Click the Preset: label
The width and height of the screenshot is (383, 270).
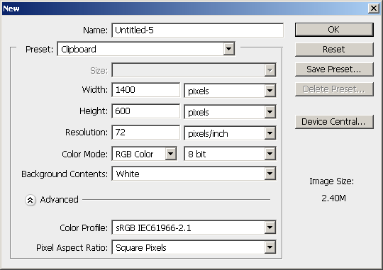pos(39,50)
